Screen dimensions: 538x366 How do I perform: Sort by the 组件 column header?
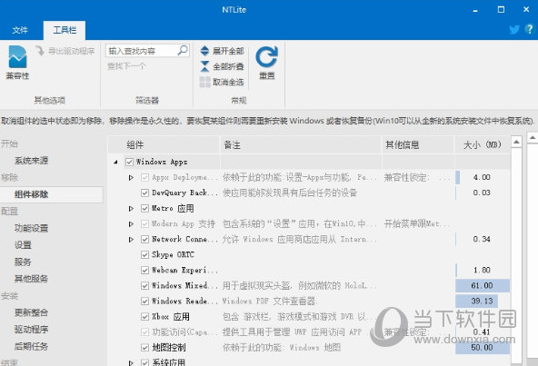pos(164,144)
